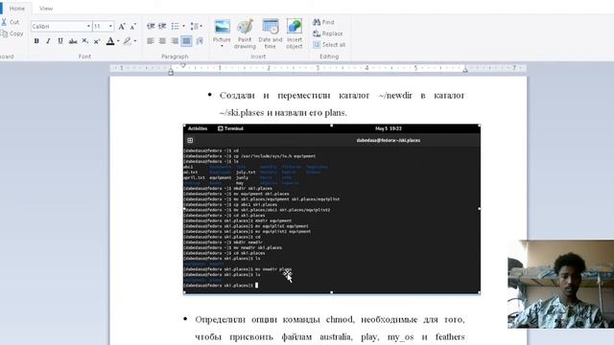
Task: Toggle Subscript formatting
Action: (x=85, y=40)
